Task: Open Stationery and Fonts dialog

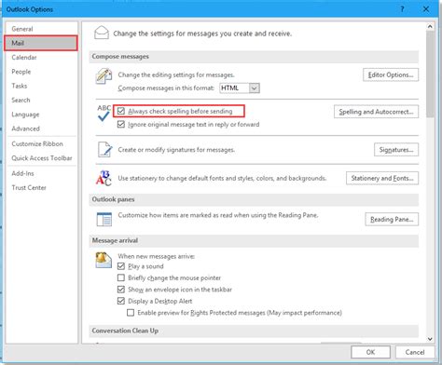Action: (382, 178)
